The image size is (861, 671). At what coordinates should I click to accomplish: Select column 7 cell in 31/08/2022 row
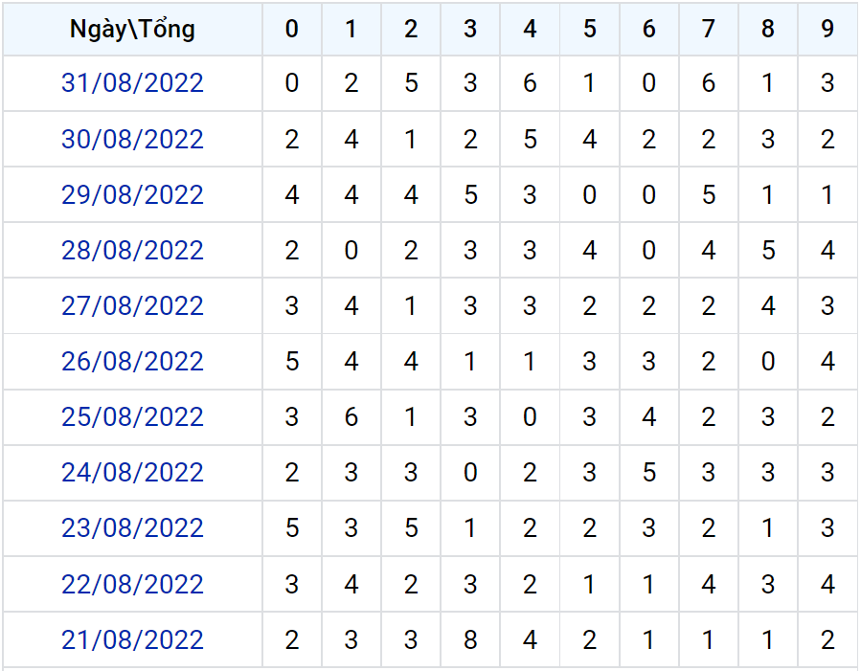tap(709, 83)
